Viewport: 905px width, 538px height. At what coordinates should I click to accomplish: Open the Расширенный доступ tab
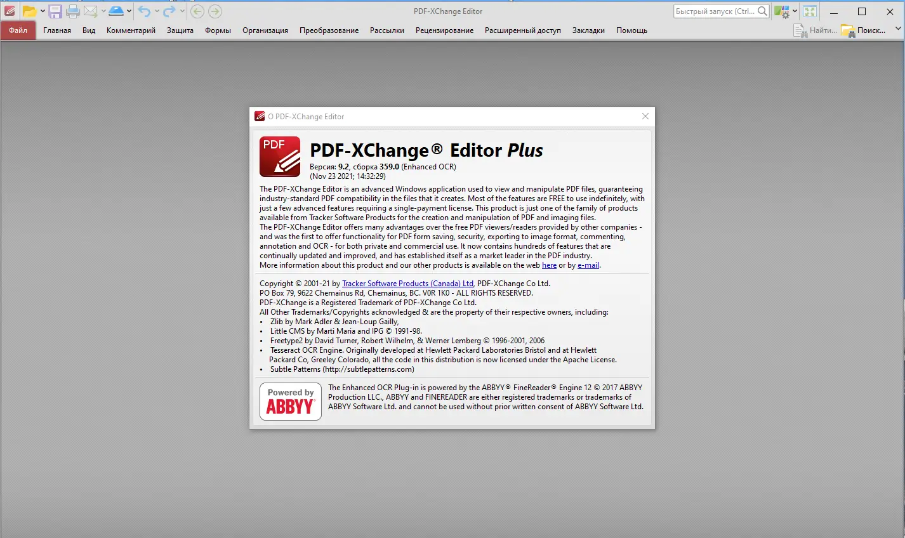523,30
